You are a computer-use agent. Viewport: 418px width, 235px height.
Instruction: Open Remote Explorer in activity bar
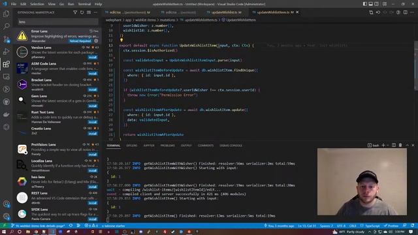pyautogui.click(x=6, y=77)
